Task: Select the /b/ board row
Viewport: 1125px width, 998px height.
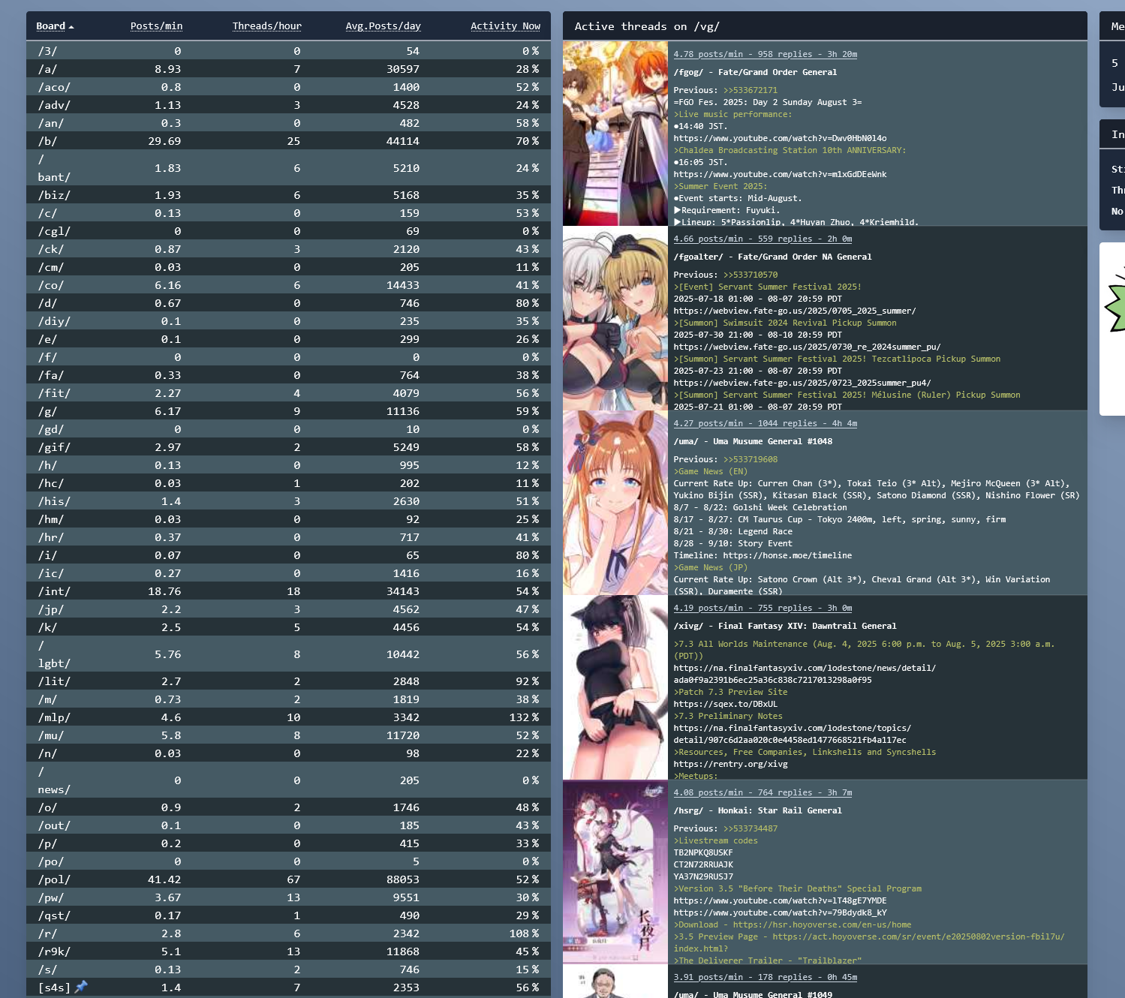Action: [288, 141]
